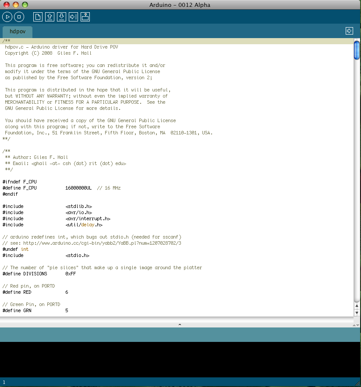The height and width of the screenshot is (387, 361).
Task: Click the arduino.cc URL in the comment
Action: [102, 243]
